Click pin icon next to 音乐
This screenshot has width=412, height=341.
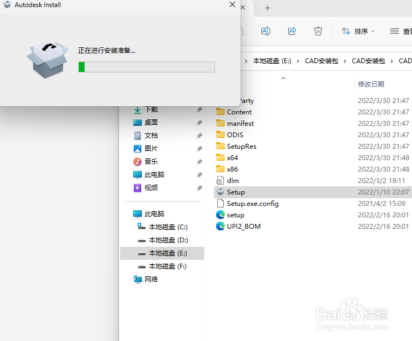pyautogui.click(x=200, y=162)
